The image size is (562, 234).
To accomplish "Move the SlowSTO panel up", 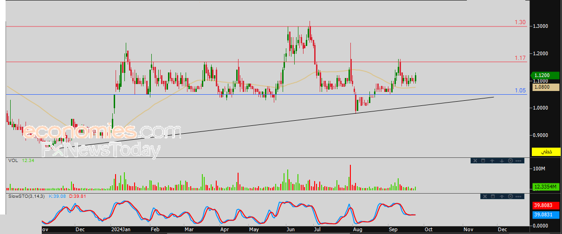I will pos(502,196).
